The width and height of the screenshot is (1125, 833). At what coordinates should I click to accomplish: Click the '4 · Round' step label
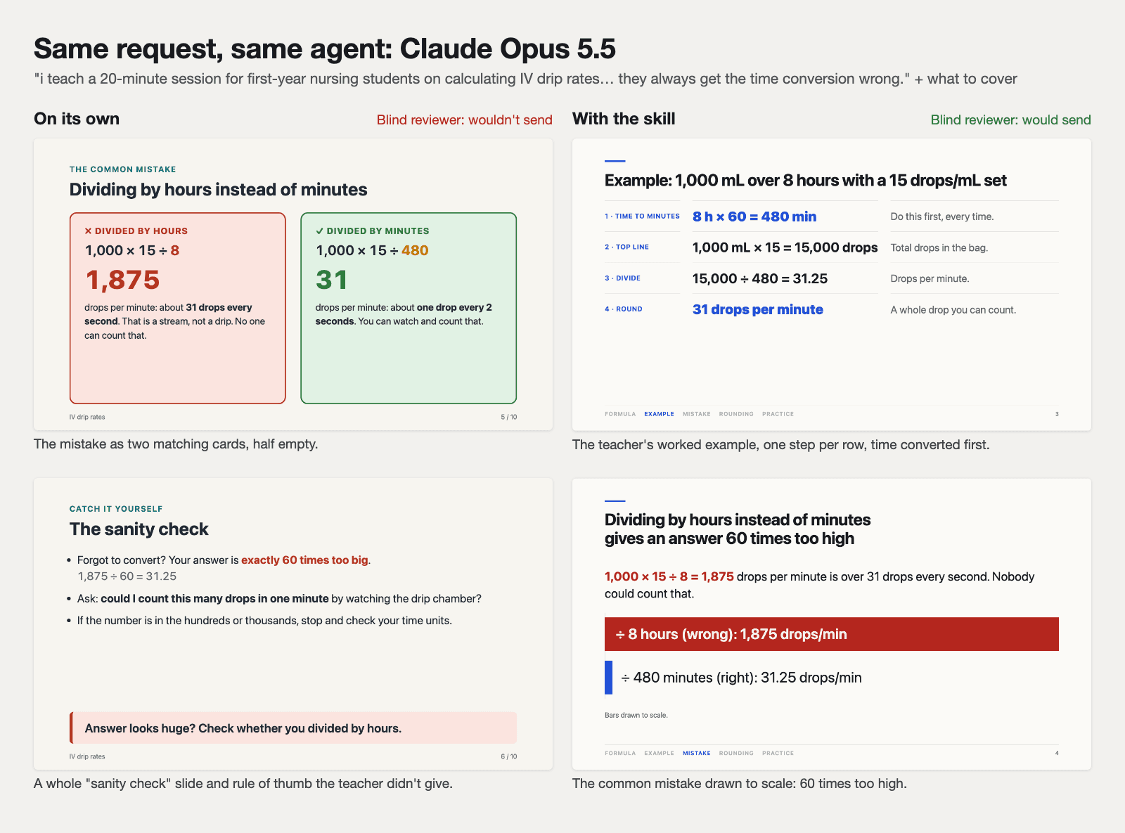click(624, 309)
